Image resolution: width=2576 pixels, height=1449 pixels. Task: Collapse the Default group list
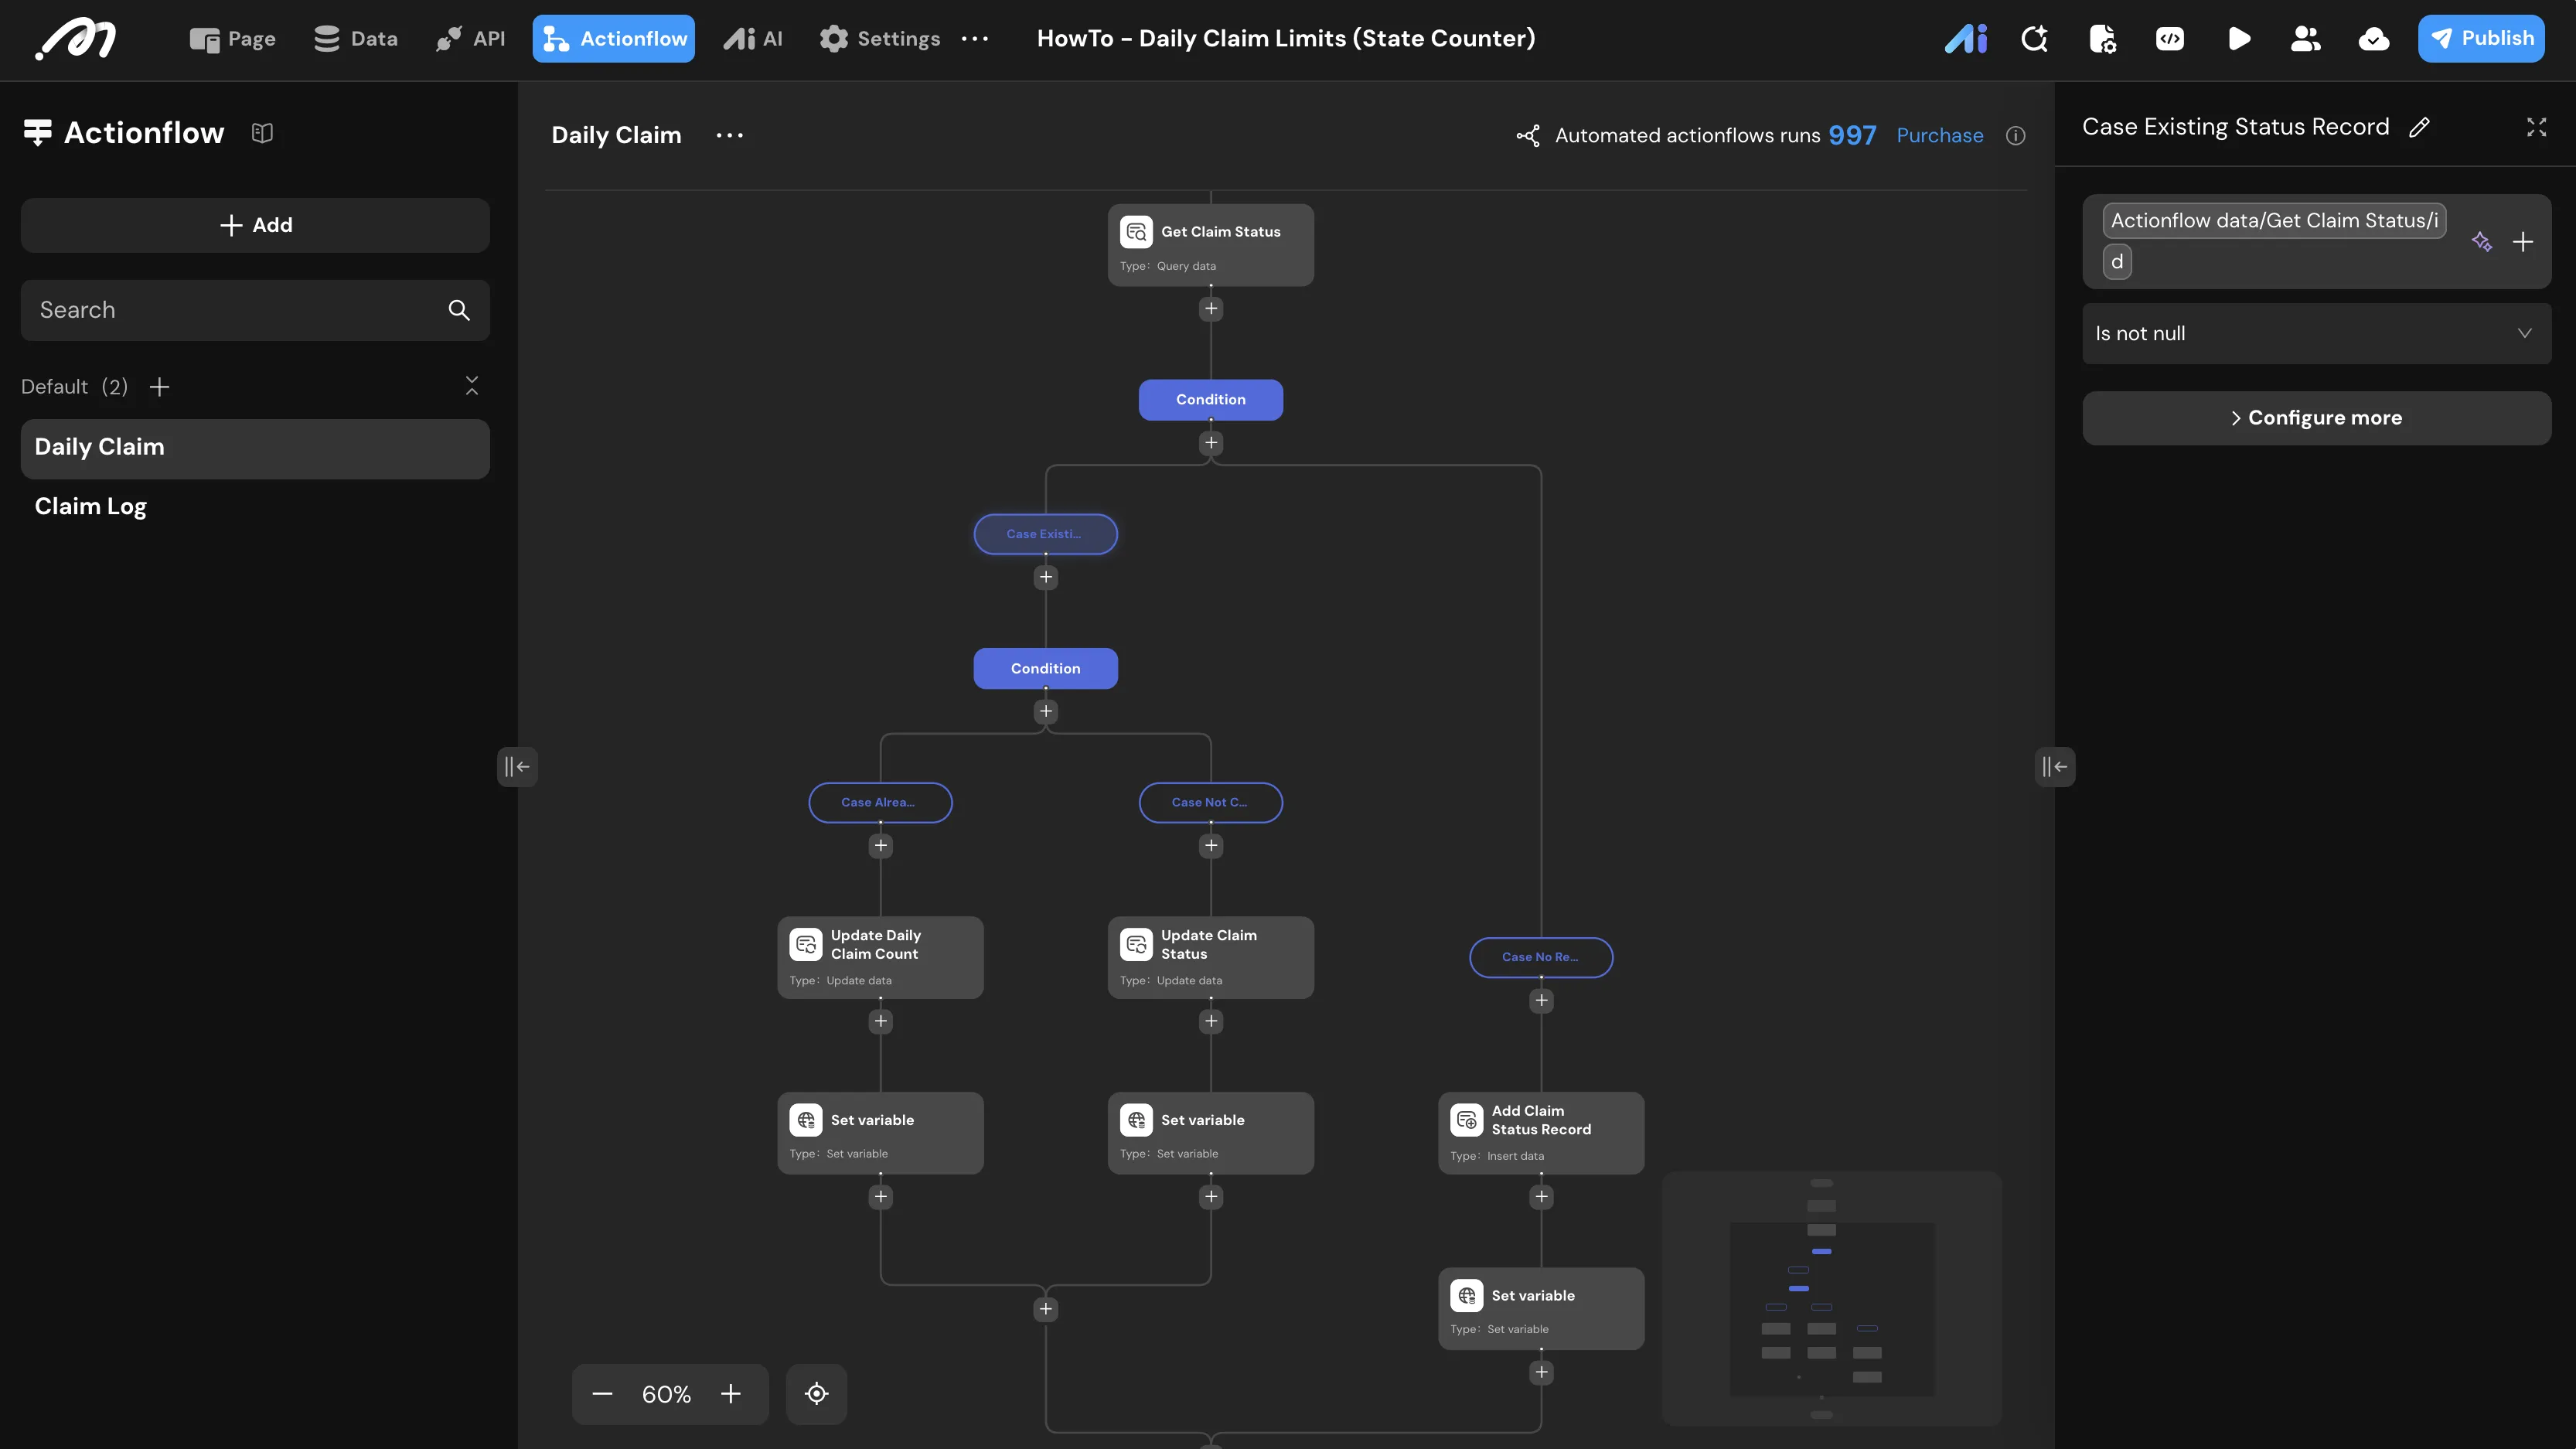(x=472, y=386)
